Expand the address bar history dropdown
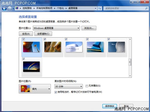The height and width of the screenshot is (112, 150). (95, 8)
